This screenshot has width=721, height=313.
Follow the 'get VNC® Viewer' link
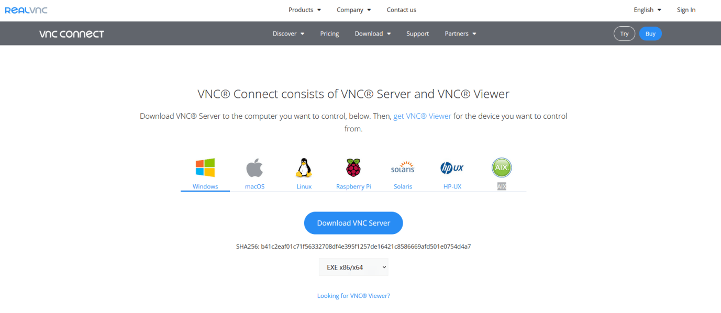point(422,116)
